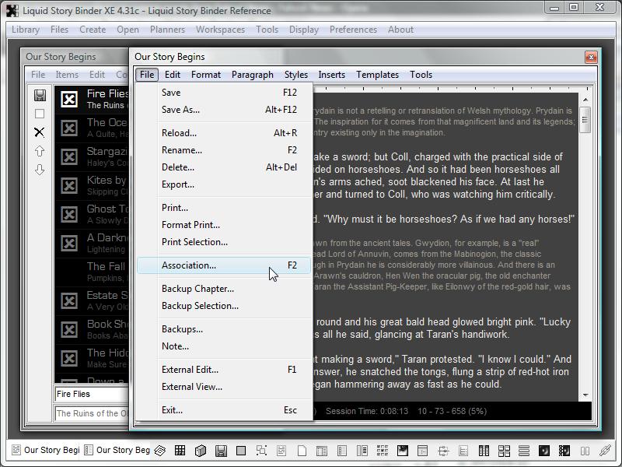
Task: Choose Association... from the File menu
Action: [x=189, y=265]
